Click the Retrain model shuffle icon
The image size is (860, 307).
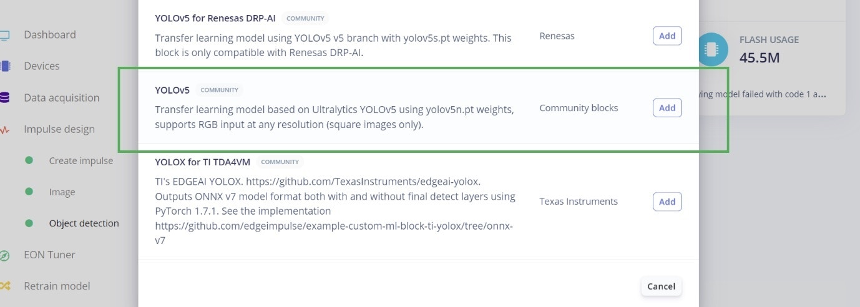point(5,286)
